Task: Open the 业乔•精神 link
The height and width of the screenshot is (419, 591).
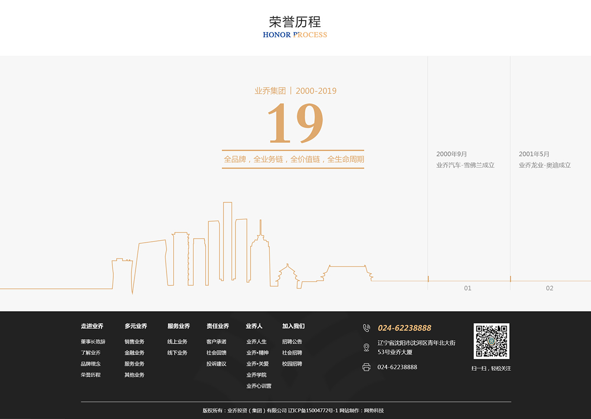Action: 258,353
